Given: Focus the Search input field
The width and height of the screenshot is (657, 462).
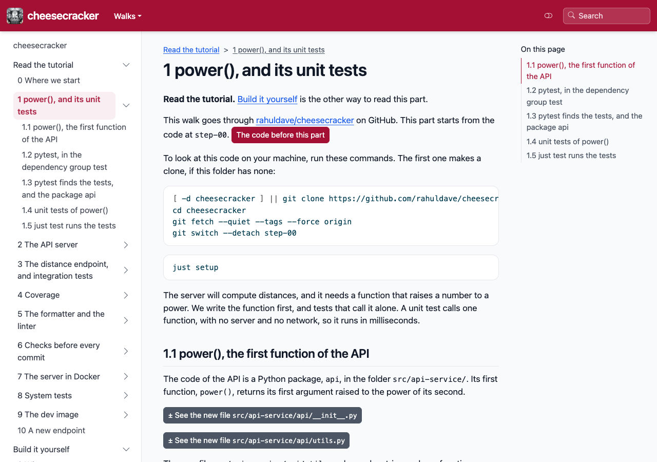Looking at the screenshot, I should pos(607,16).
